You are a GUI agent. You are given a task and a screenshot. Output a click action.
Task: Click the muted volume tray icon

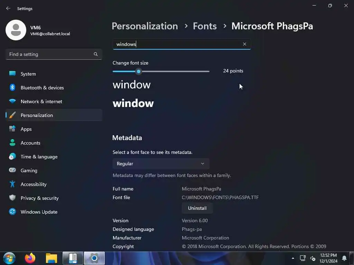[x=313, y=258]
